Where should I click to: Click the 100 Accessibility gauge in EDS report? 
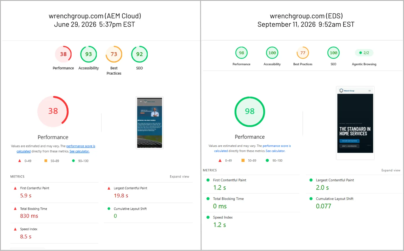272,53
